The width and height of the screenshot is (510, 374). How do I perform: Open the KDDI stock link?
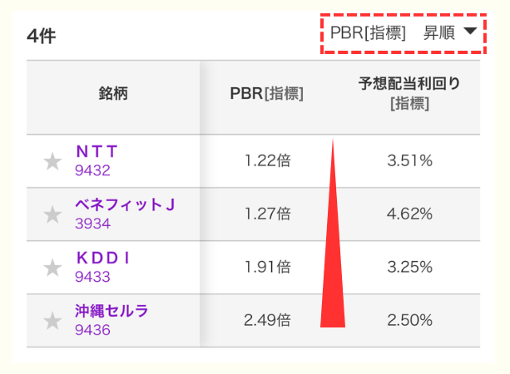pos(102,258)
